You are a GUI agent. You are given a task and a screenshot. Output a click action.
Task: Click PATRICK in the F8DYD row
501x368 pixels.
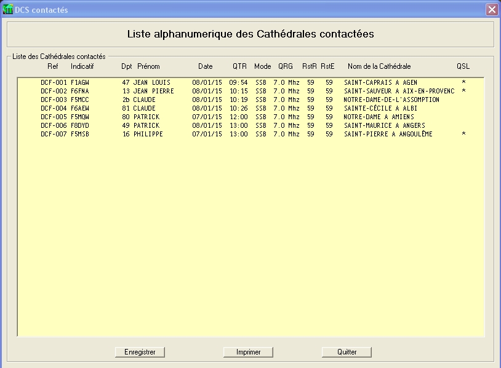coord(146,125)
